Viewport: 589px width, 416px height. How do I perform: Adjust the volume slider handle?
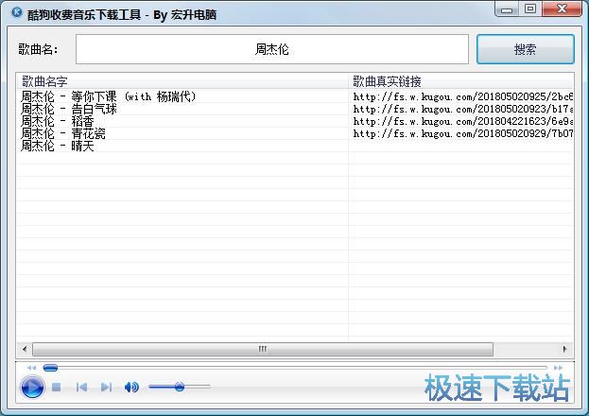tap(180, 387)
